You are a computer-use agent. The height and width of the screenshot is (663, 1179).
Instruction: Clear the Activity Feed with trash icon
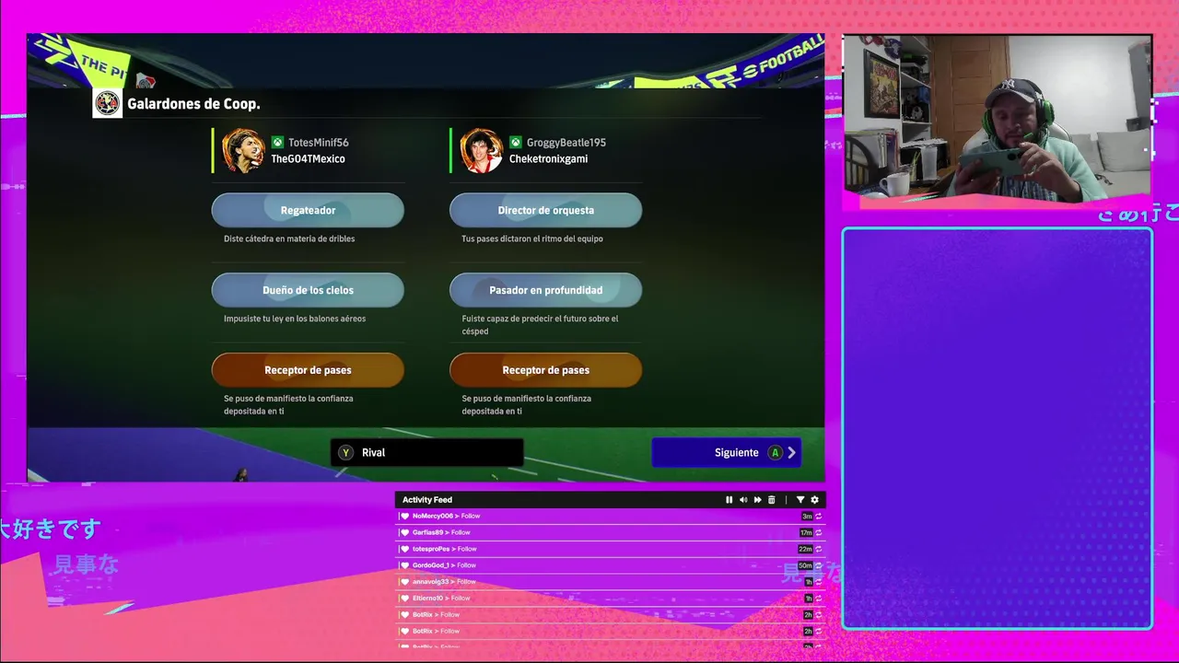coord(772,500)
